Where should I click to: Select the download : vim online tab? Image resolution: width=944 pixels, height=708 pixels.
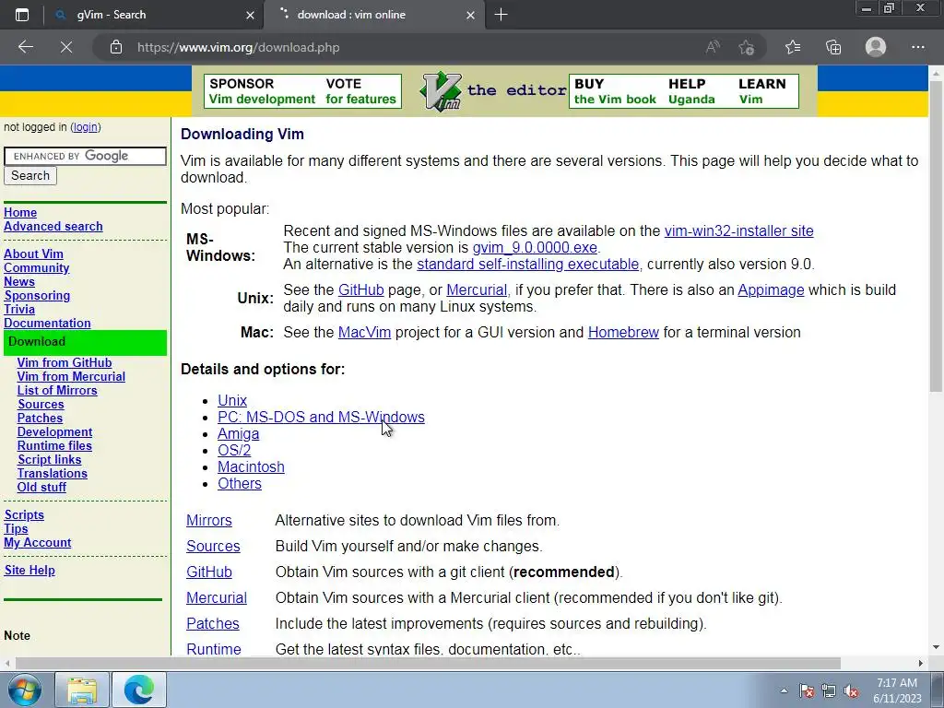373,15
